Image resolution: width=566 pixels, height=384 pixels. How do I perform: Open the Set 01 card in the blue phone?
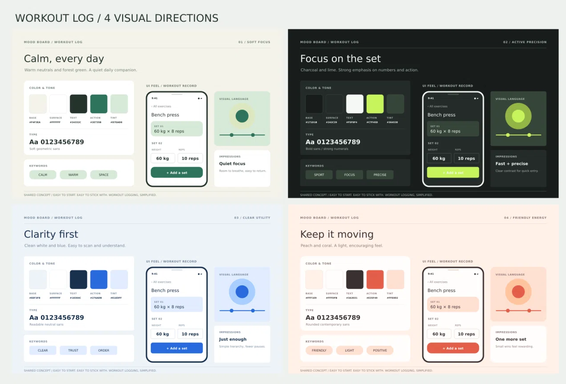[177, 304]
